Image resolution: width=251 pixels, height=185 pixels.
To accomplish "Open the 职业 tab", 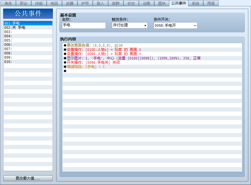I will coord(24,3).
